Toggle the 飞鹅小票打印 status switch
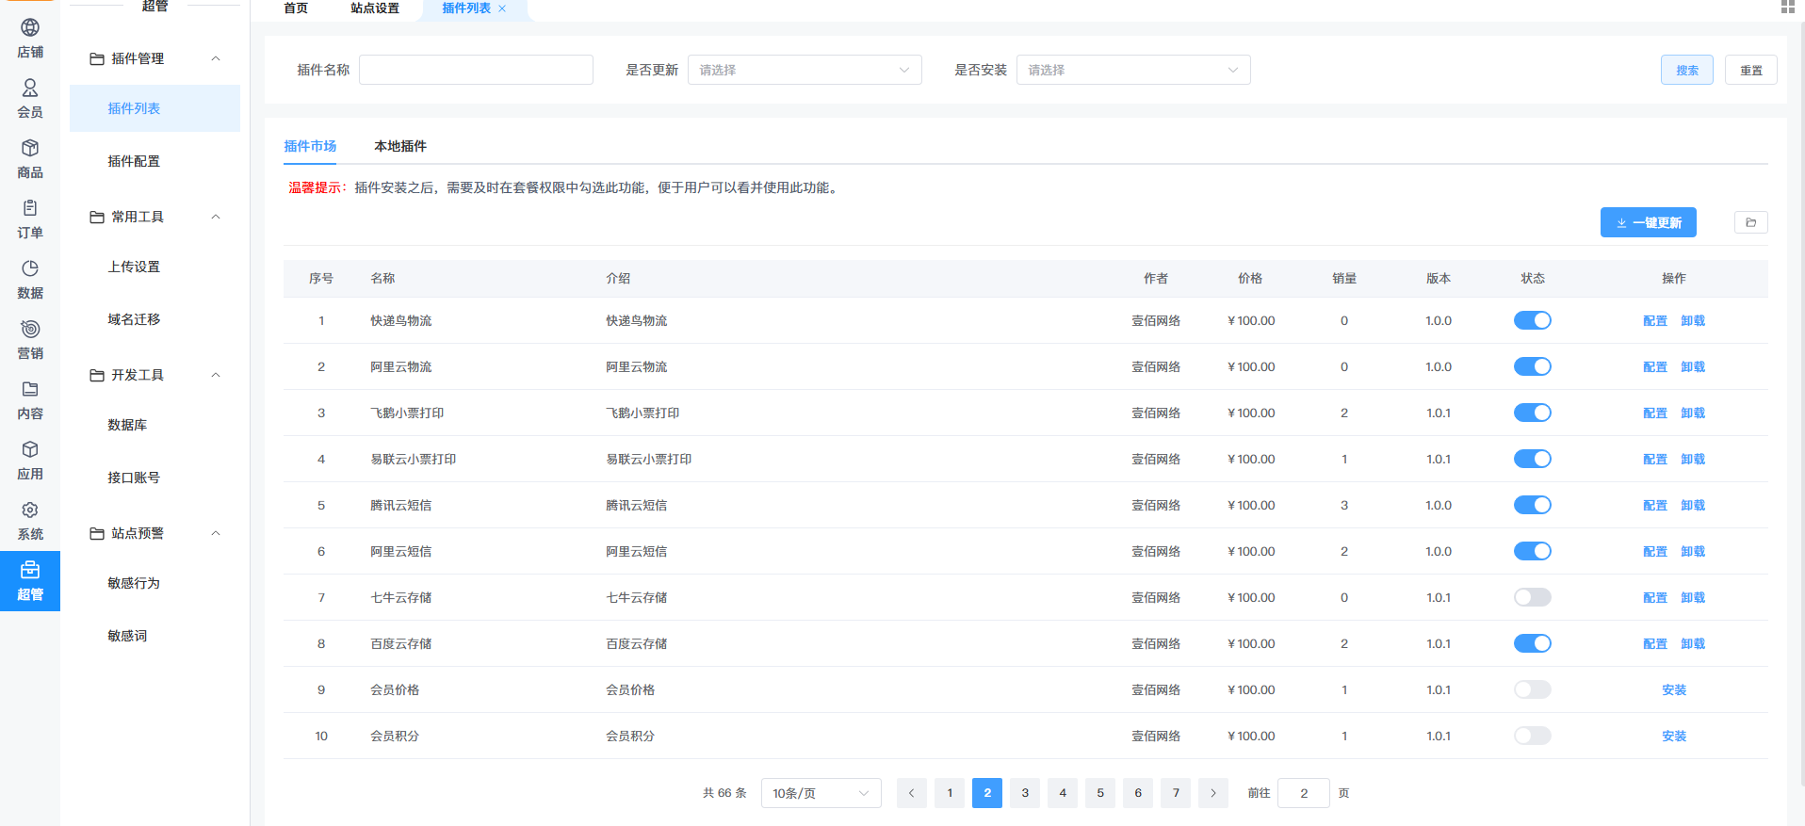1805x826 pixels. tap(1532, 413)
